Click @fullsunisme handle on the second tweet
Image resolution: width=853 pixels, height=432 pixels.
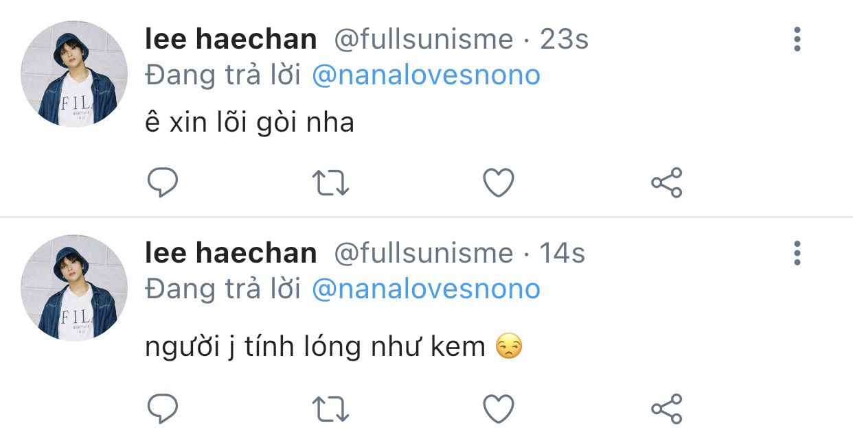(x=423, y=254)
